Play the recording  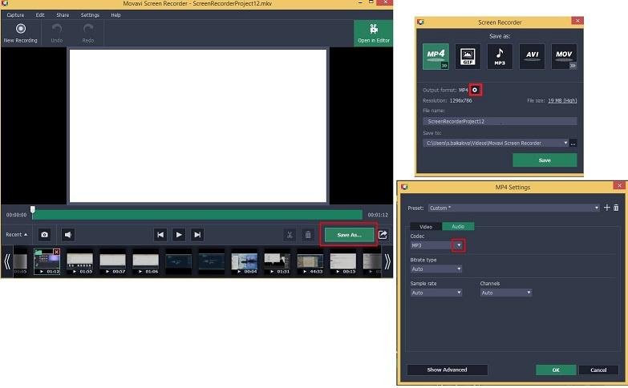point(179,235)
